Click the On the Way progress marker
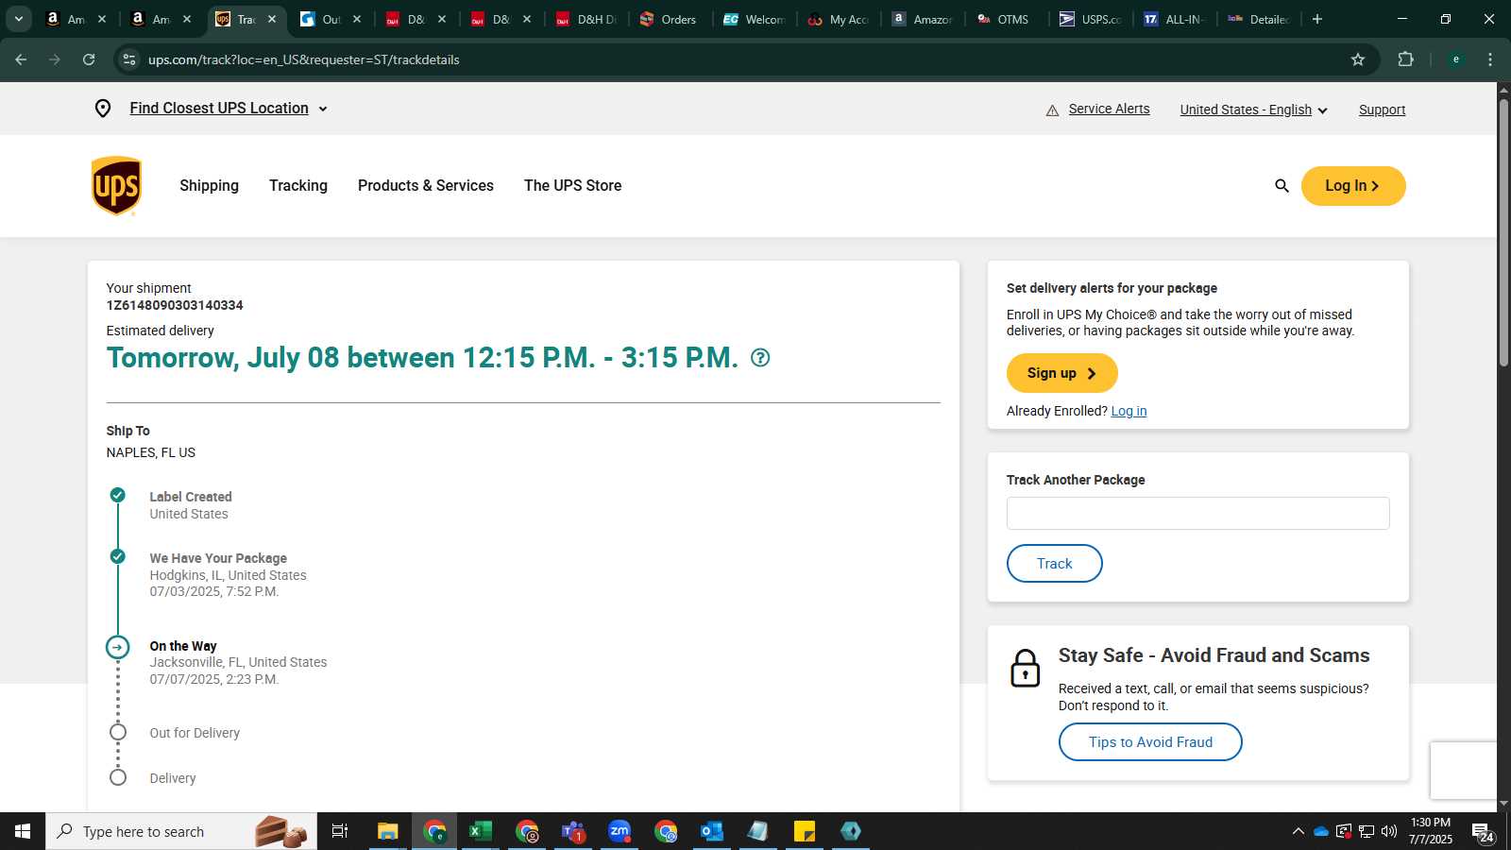 (117, 647)
